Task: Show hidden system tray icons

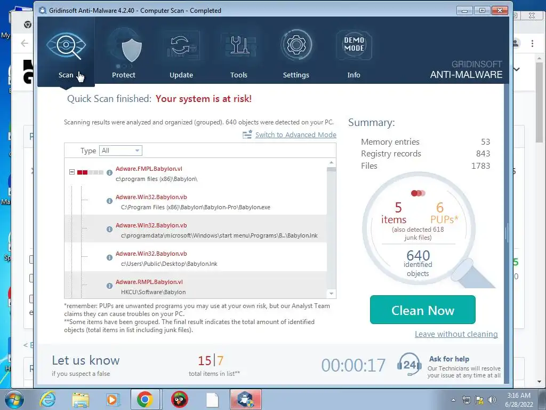Action: coord(453,400)
